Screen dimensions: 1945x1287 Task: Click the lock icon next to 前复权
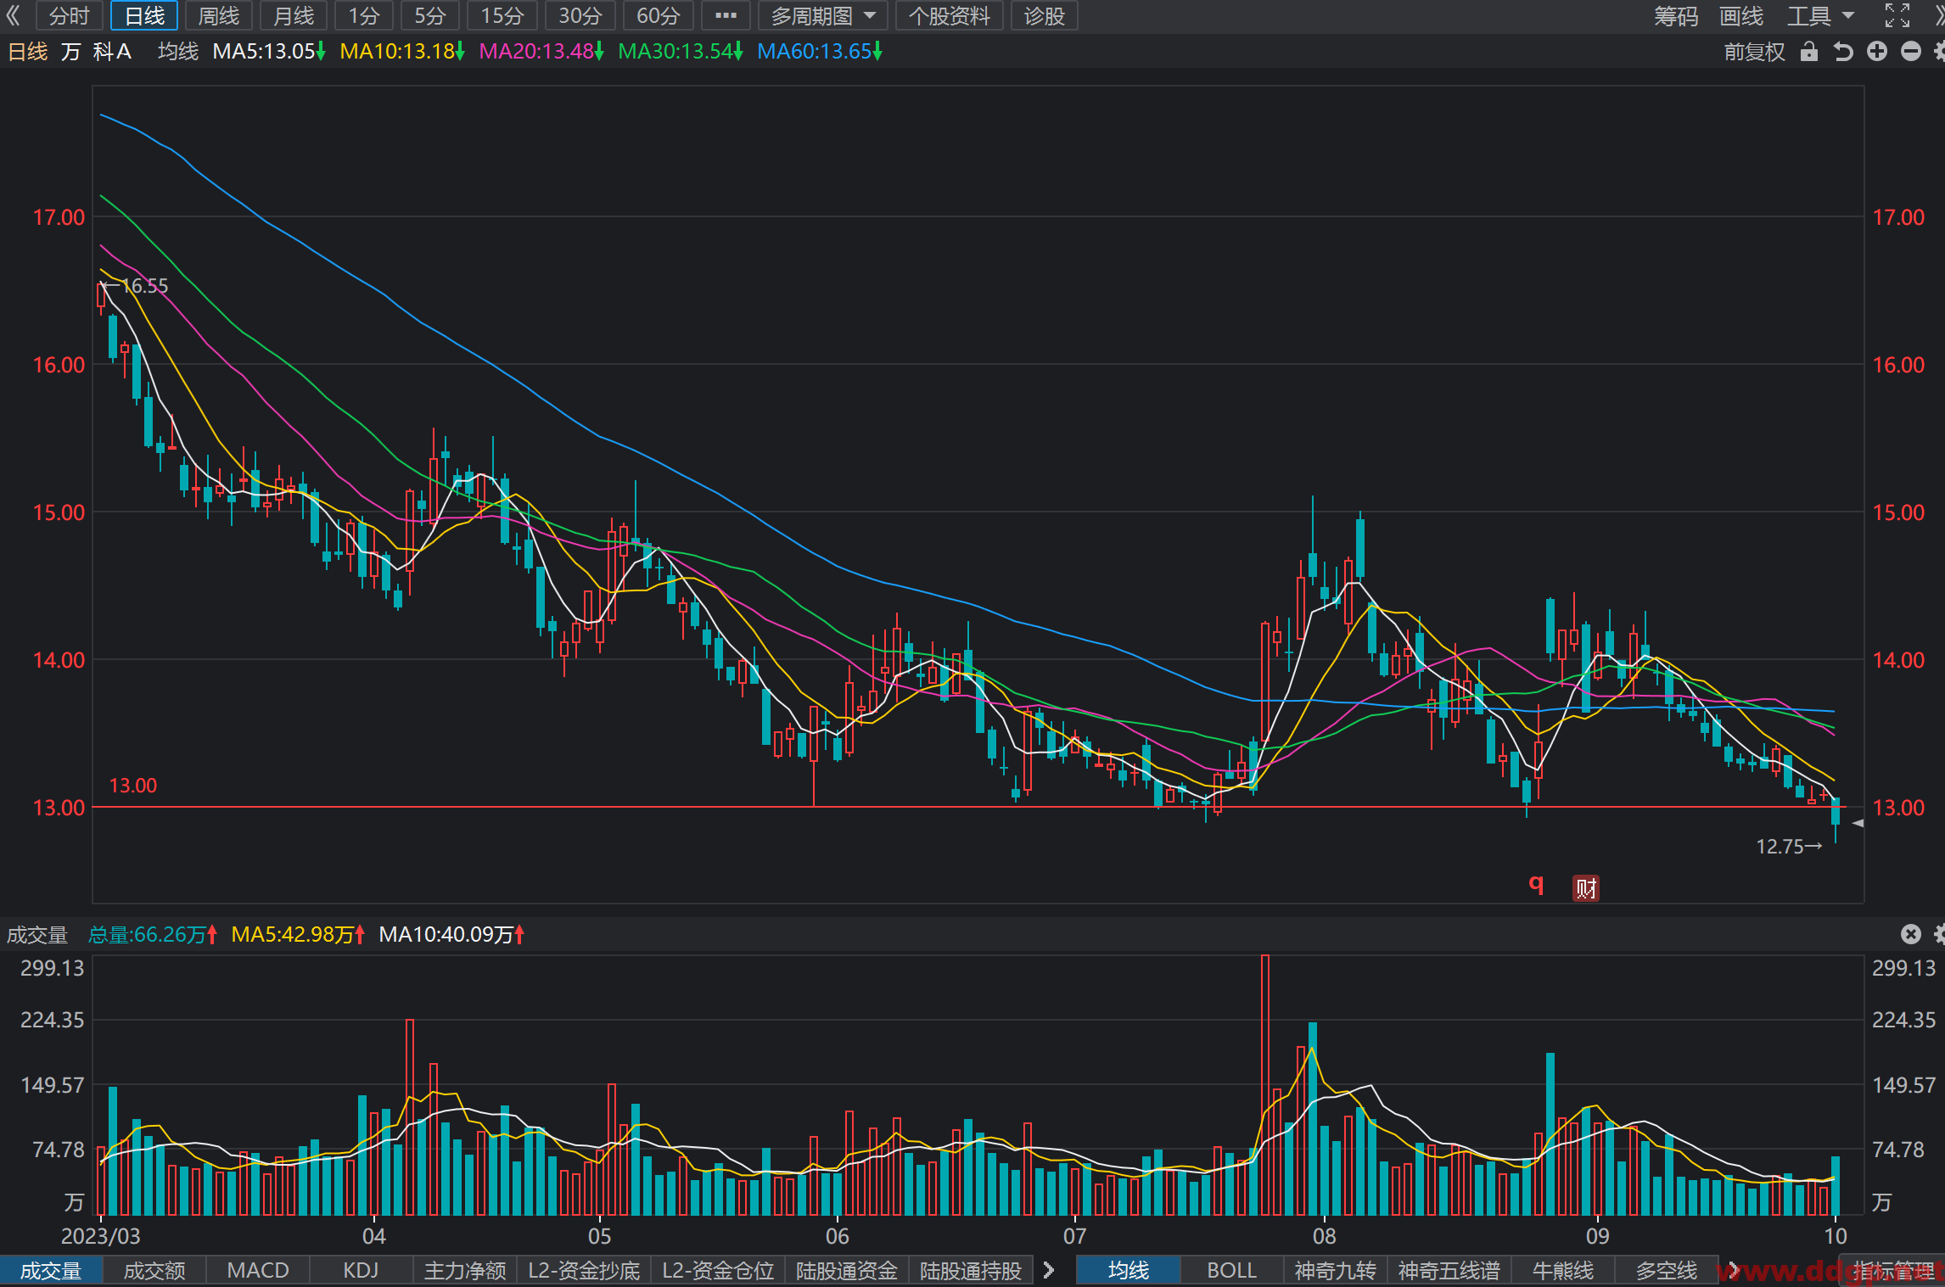coord(1809,52)
